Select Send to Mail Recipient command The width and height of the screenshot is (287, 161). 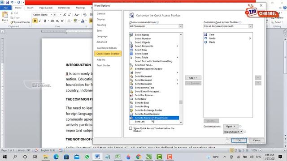tap(154, 114)
